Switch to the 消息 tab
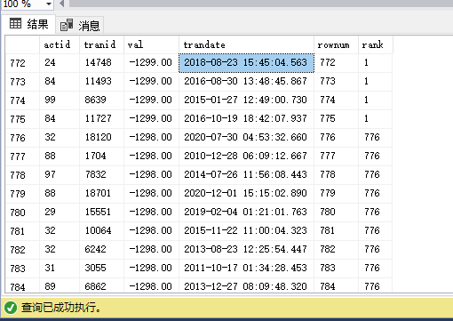The width and height of the screenshot is (453, 321). click(80, 25)
